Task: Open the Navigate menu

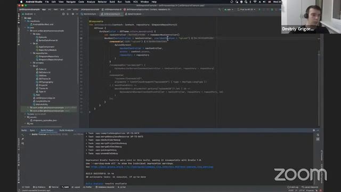Action: click(71, 2)
